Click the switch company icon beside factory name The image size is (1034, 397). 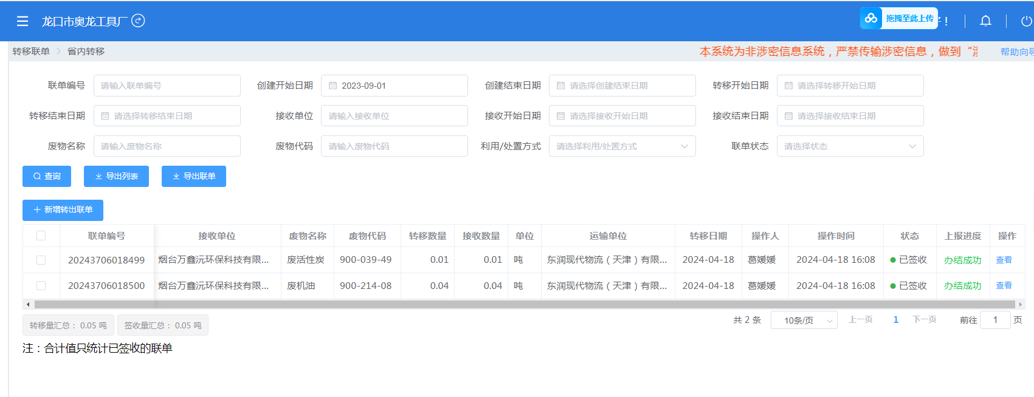(x=139, y=21)
